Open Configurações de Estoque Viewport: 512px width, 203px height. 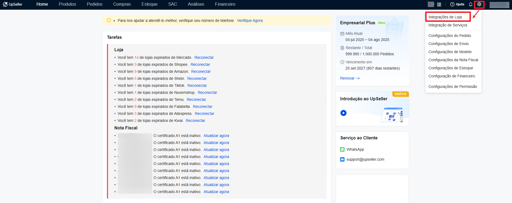(x=451, y=68)
